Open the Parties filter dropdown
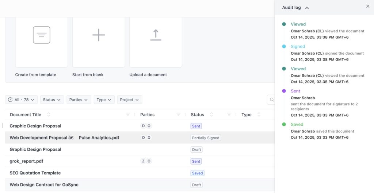The height and width of the screenshot is (193, 374). (x=79, y=100)
